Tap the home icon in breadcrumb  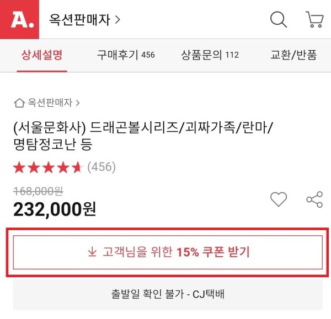pyautogui.click(x=19, y=103)
